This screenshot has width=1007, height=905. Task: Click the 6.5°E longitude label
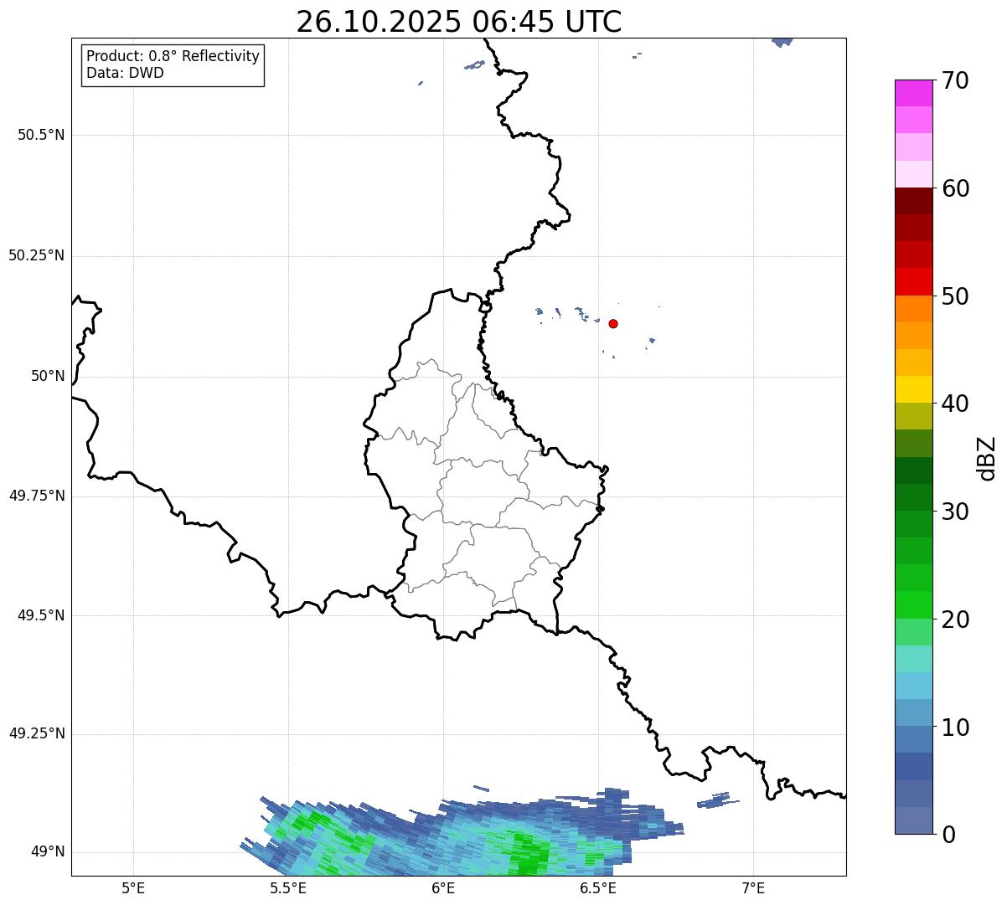[x=598, y=887]
